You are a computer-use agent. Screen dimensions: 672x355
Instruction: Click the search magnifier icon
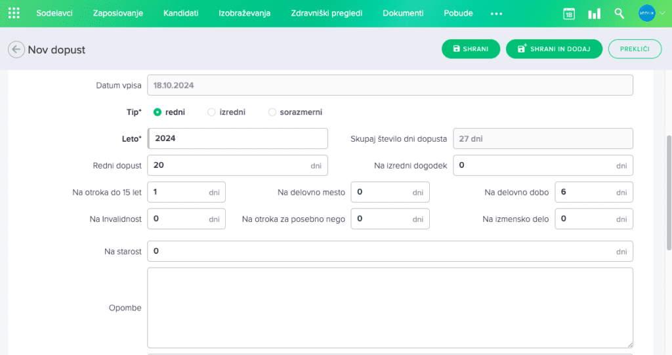coord(619,13)
